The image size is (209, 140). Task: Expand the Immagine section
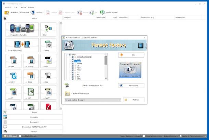coord(33,117)
